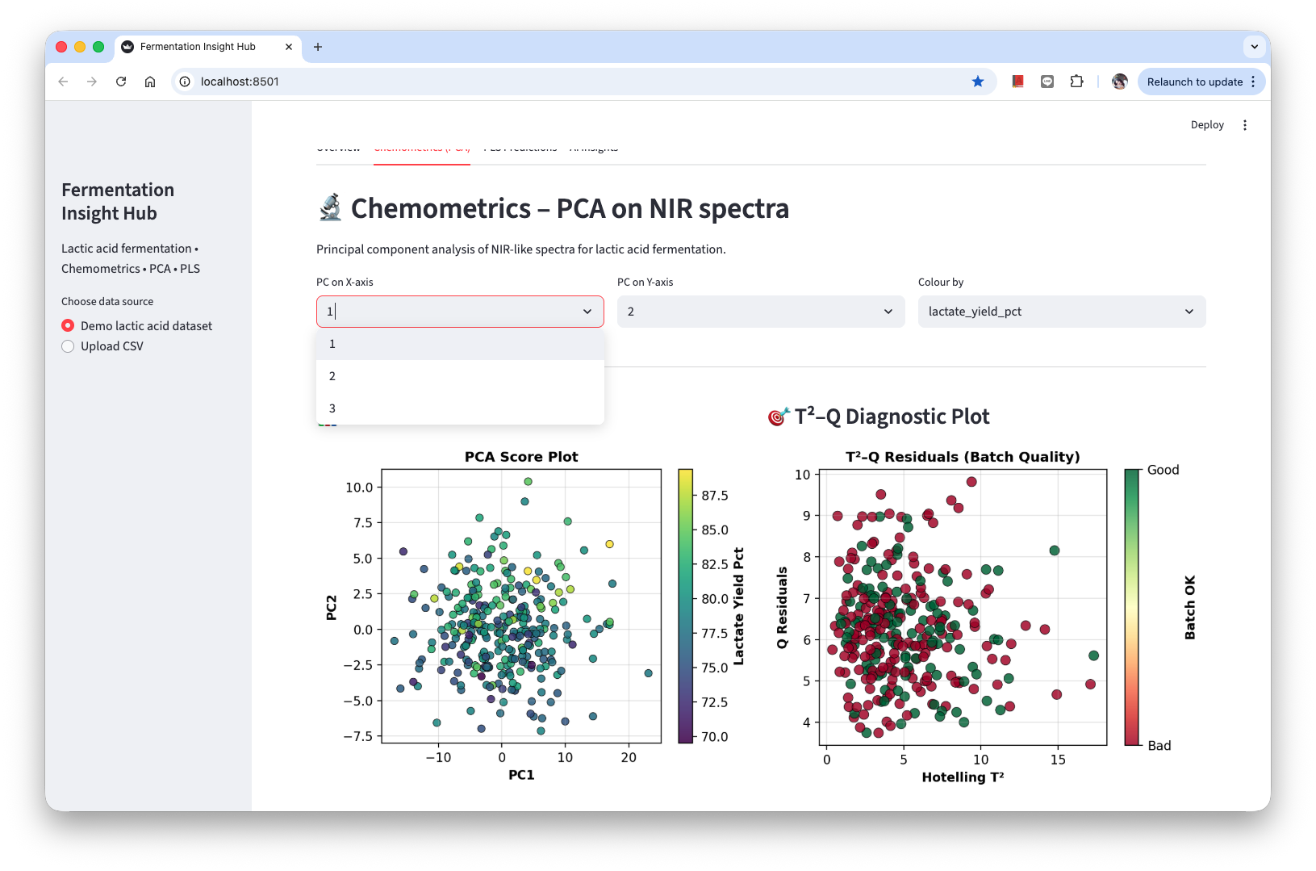Click the Deploy button

pos(1207,125)
